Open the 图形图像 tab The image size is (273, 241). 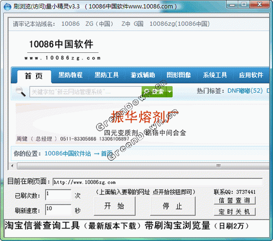[179, 75]
